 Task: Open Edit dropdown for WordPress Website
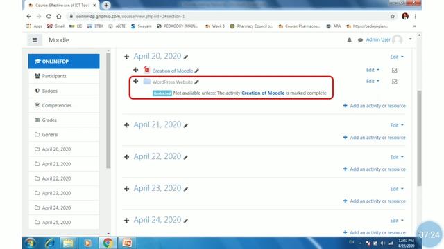click(373, 81)
